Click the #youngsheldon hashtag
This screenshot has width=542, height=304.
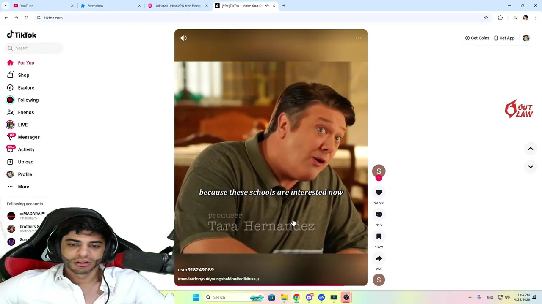click(x=227, y=279)
